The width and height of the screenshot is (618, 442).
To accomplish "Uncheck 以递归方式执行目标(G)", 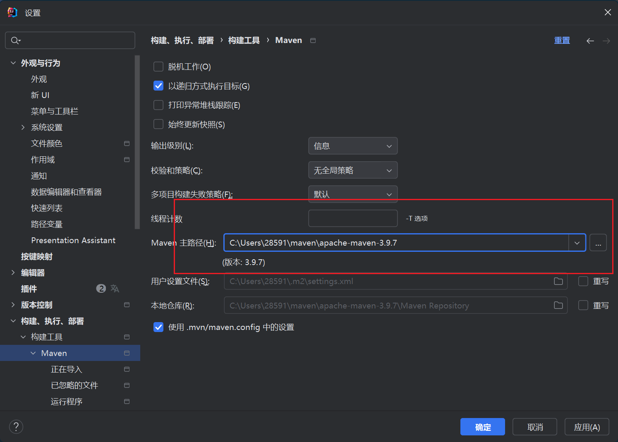I will 158,86.
